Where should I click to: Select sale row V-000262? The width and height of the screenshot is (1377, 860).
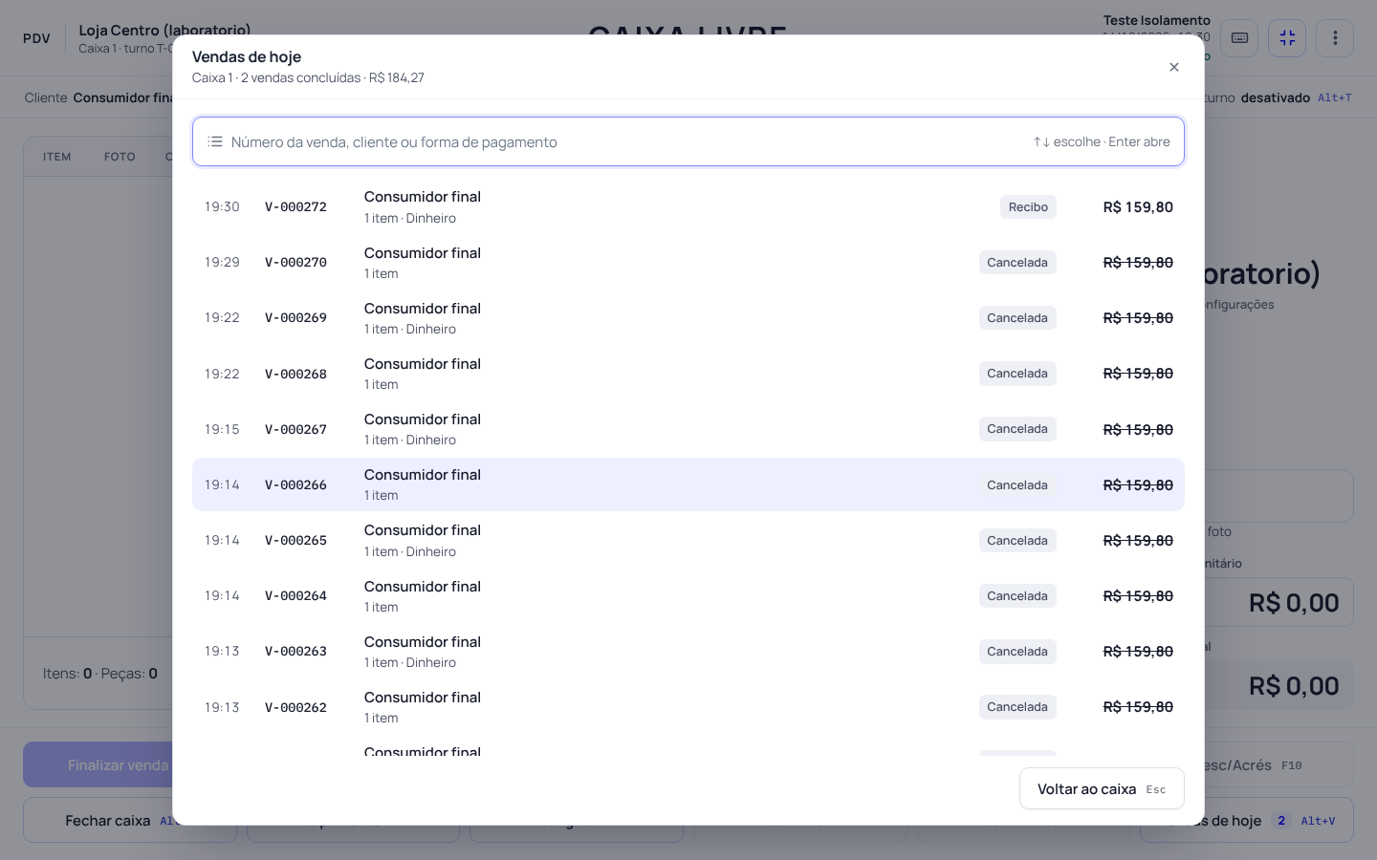(688, 707)
